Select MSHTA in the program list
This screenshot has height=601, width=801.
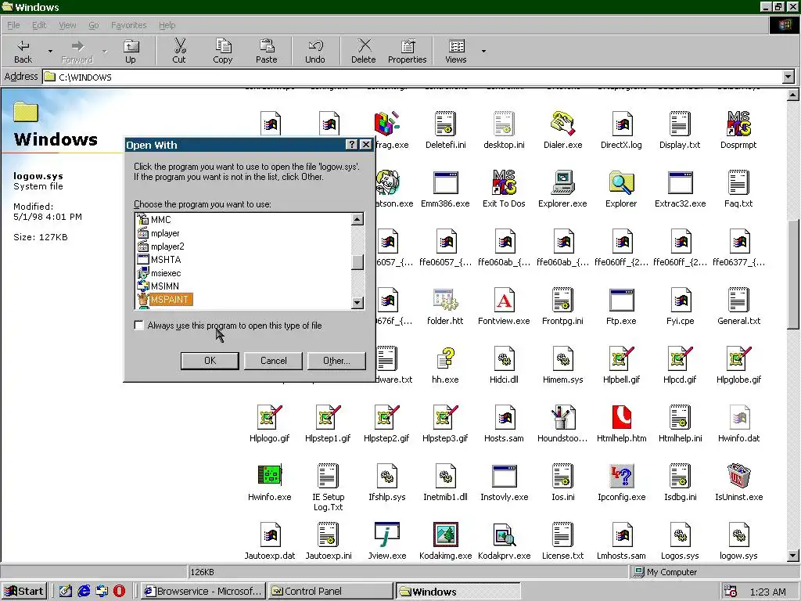click(166, 260)
